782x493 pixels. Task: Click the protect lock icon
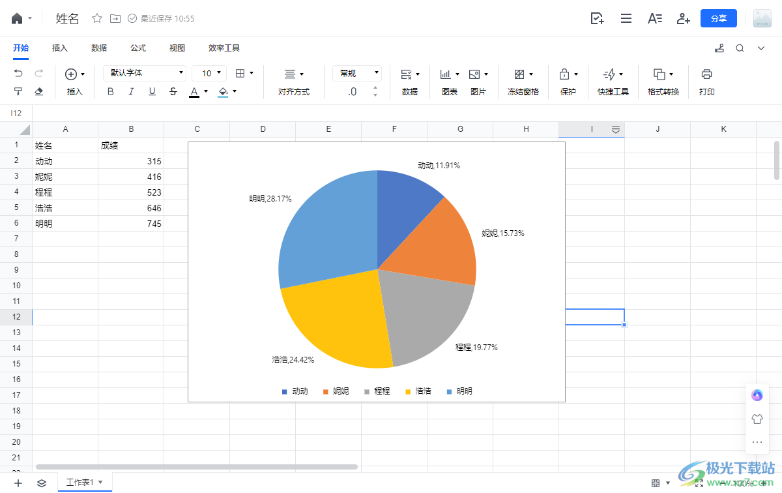564,74
